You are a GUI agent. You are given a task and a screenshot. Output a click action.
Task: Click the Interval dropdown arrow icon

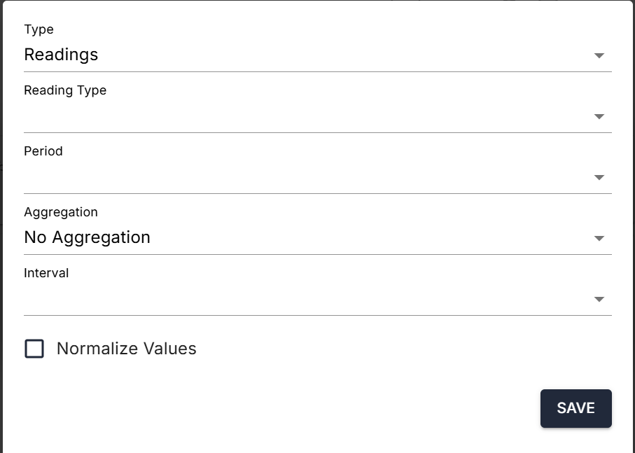coord(599,299)
